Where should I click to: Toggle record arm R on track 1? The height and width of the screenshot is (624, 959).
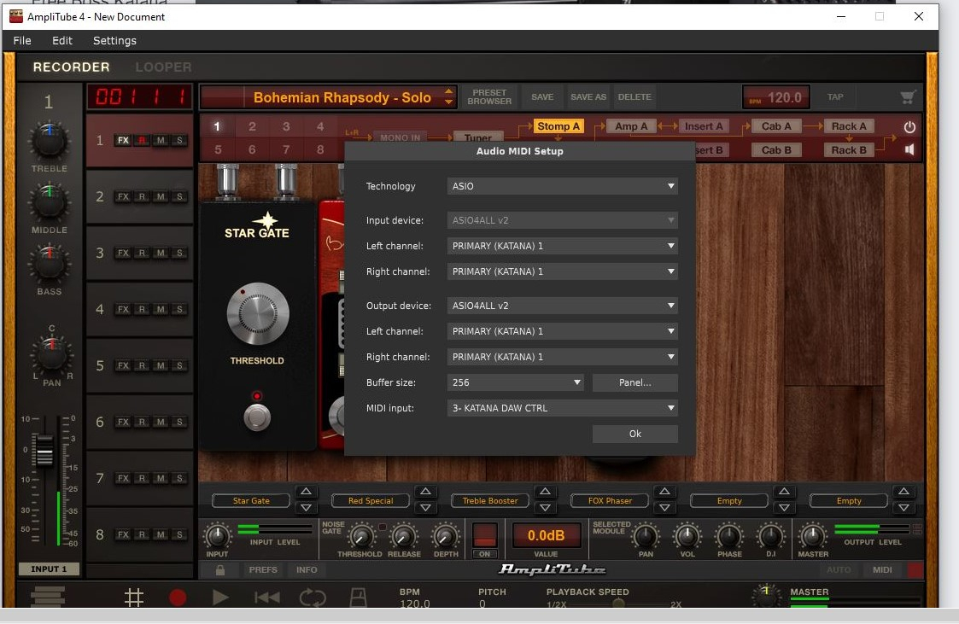click(x=142, y=140)
